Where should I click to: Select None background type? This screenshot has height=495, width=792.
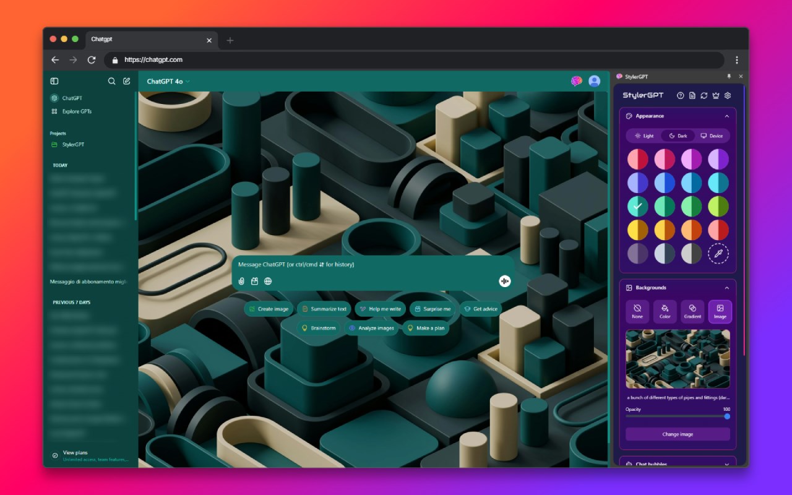click(x=637, y=312)
